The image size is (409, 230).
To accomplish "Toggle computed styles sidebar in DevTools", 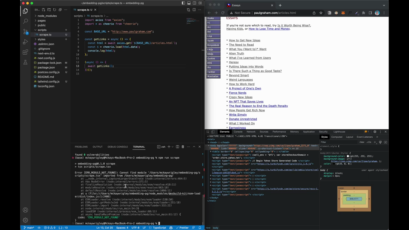I will (385, 142).
